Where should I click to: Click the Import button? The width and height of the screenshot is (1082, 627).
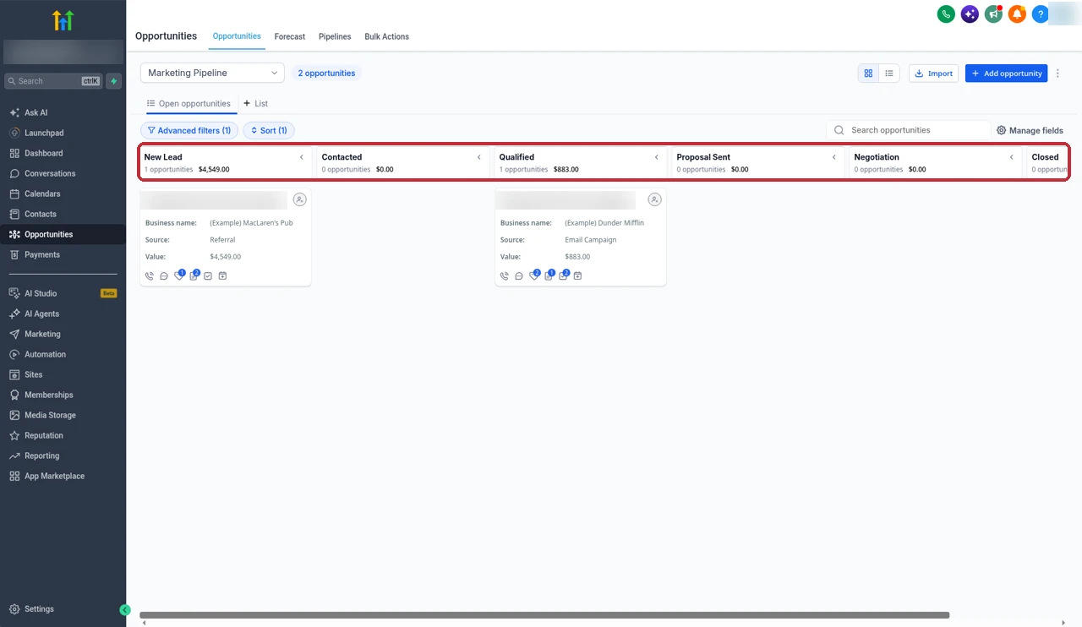coord(933,74)
